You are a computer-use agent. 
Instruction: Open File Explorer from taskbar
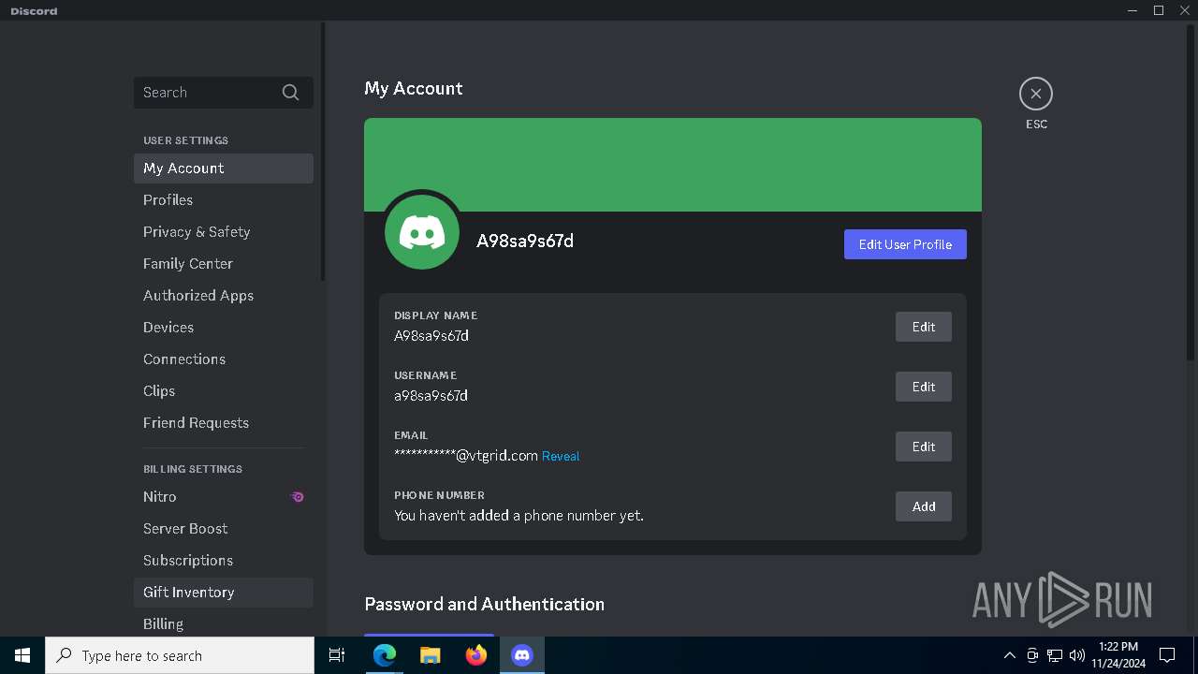[431, 655]
